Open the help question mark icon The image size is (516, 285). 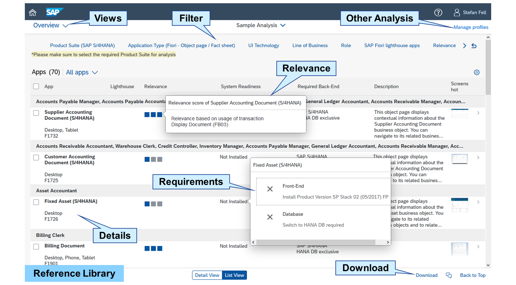click(438, 13)
